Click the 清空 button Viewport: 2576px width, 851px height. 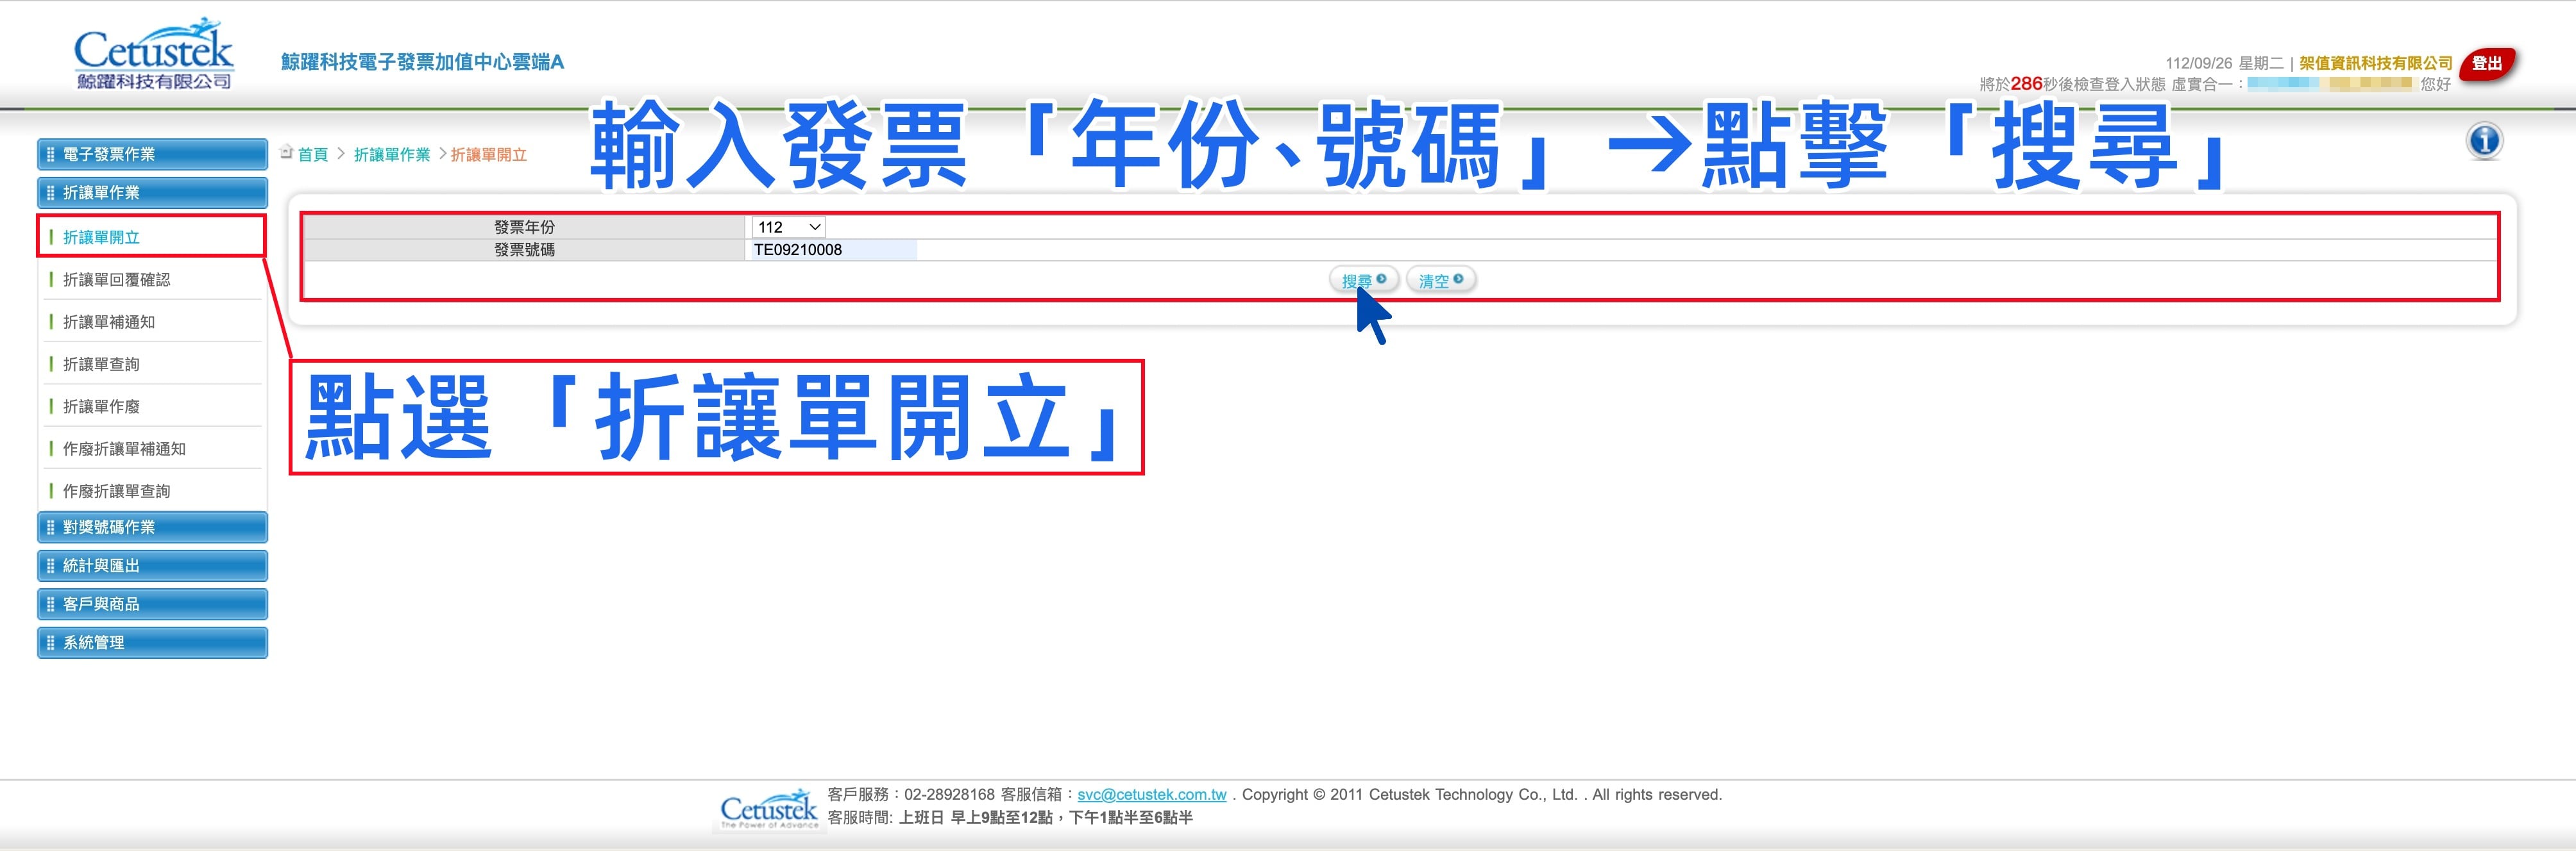1441,279
